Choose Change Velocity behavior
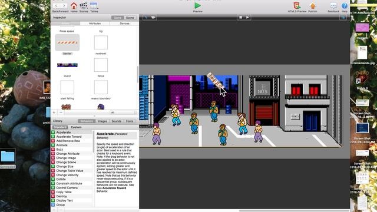This screenshot has height=212, width=377. pyautogui.click(x=67, y=175)
